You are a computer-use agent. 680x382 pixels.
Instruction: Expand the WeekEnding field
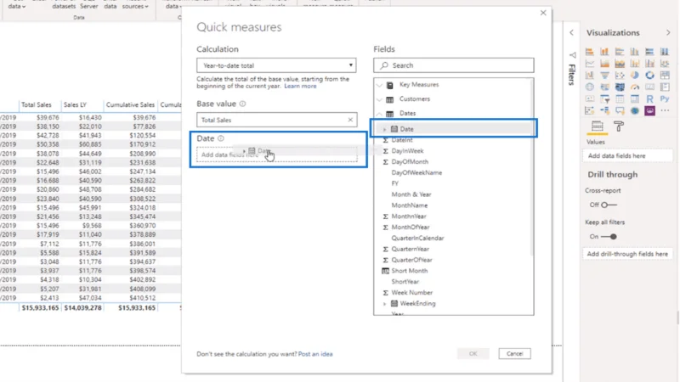[384, 304]
